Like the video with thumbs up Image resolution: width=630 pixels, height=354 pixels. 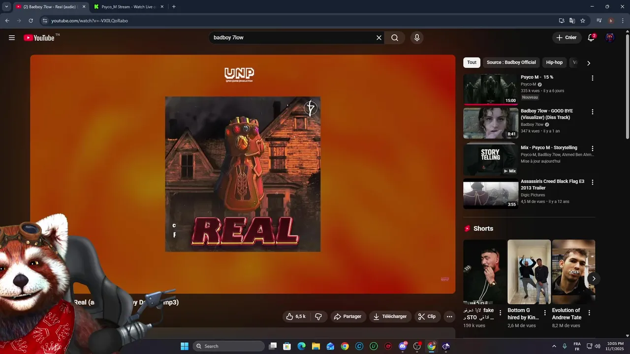click(x=296, y=317)
